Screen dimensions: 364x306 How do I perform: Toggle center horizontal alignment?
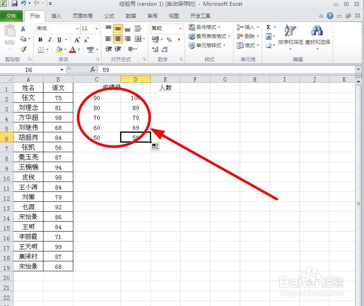click(x=118, y=39)
